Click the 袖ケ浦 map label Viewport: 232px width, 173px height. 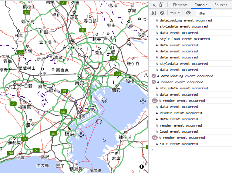125,138
